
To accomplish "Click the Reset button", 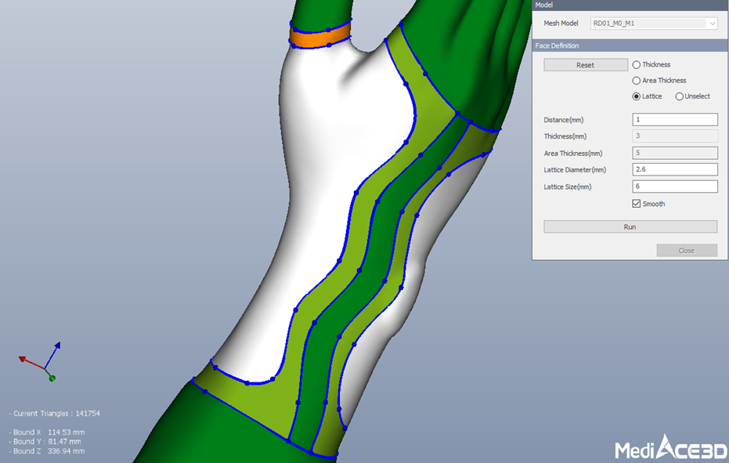I will click(x=586, y=65).
